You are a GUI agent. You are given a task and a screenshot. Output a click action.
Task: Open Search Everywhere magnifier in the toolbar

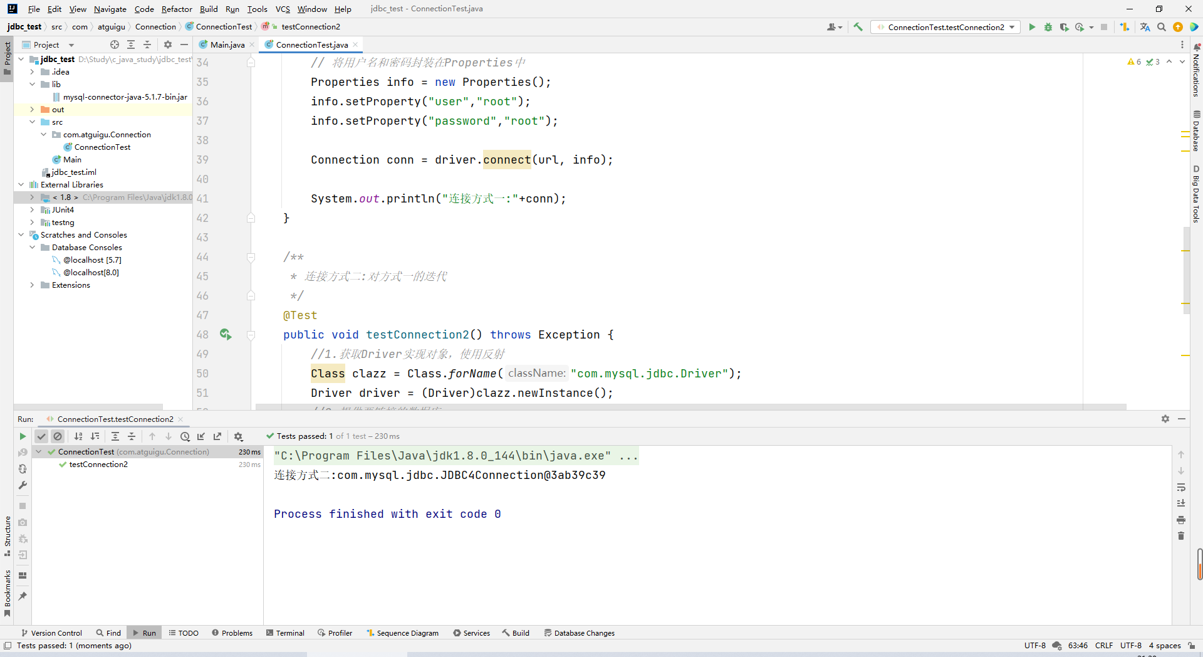pos(1162,27)
